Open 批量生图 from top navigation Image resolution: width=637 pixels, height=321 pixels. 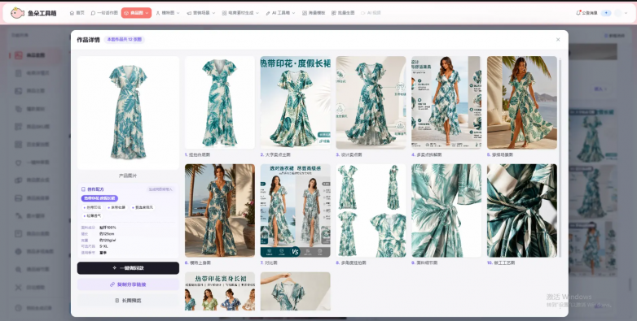click(343, 13)
